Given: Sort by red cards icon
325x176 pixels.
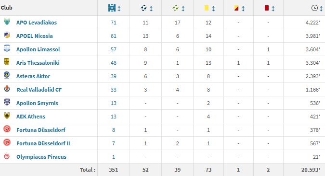Looking at the screenshot, I should pos(267,8).
